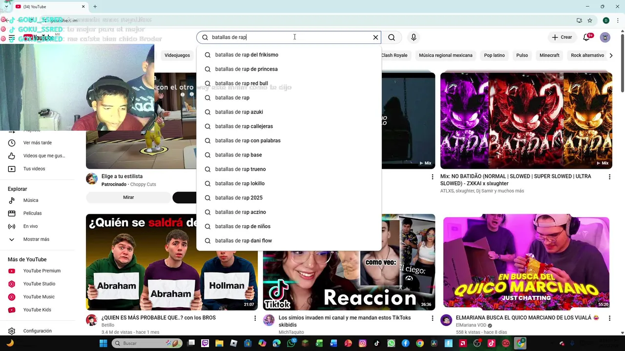Viewport: 625px width, 351px height.
Task: Open Configuración gear in sidebar
Action: click(x=12, y=331)
